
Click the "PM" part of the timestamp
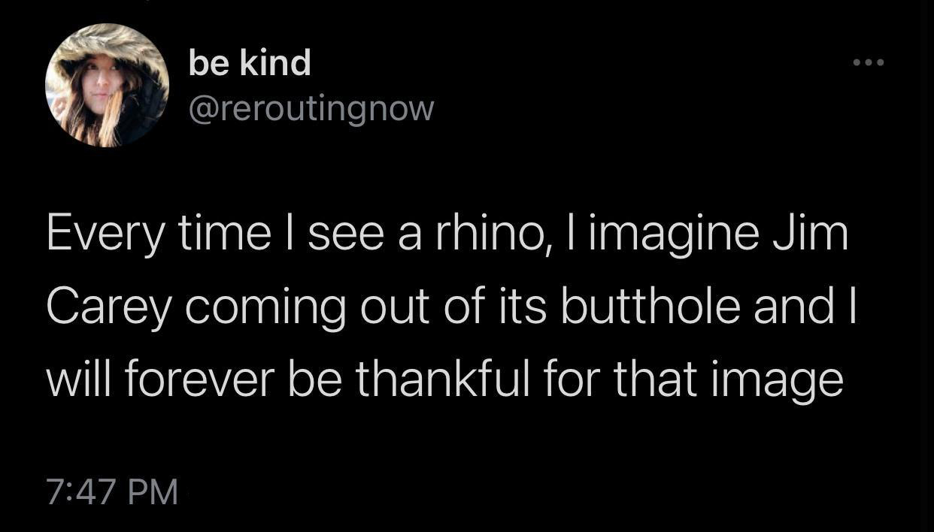(156, 492)
